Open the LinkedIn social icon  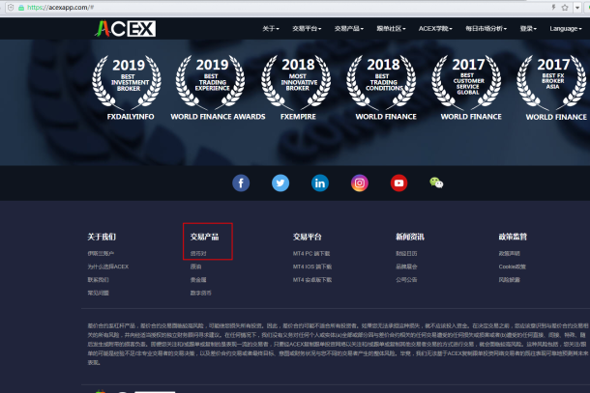pos(320,182)
